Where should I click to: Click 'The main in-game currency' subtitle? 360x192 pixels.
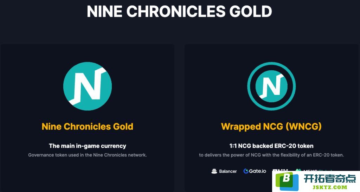[88, 146]
